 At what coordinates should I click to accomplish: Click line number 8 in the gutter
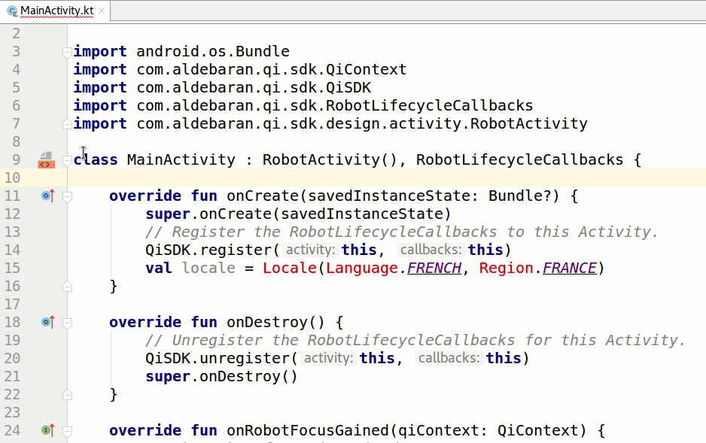pyautogui.click(x=17, y=142)
